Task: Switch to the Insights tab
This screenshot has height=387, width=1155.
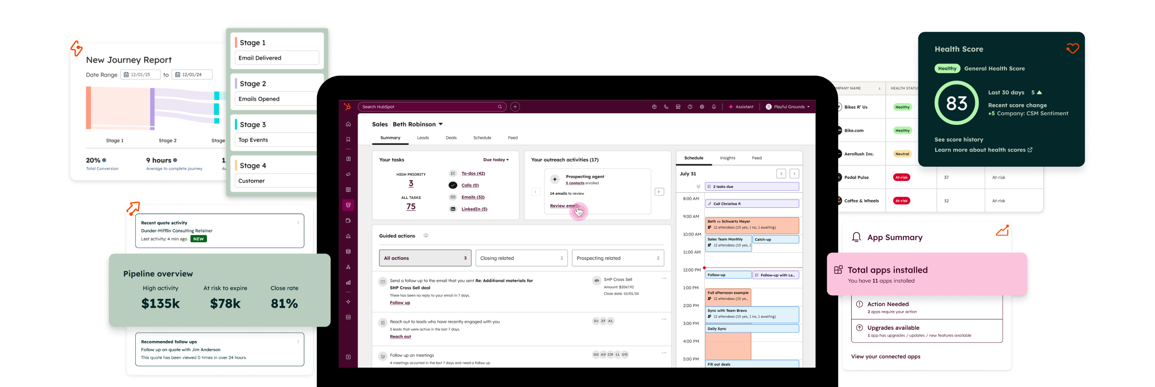Action: pyautogui.click(x=727, y=158)
